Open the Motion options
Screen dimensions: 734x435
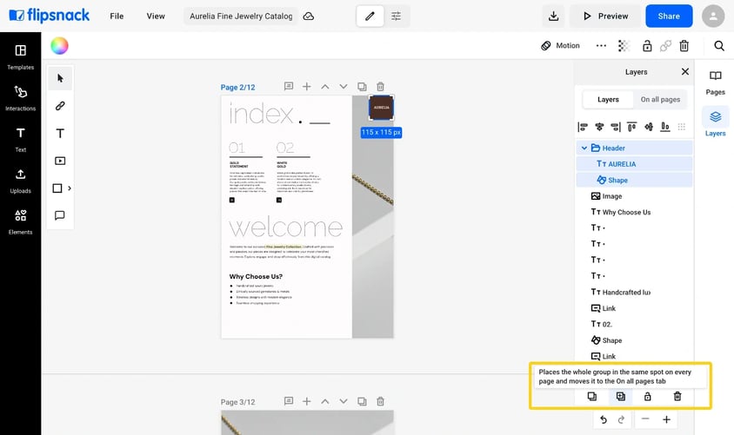(560, 45)
